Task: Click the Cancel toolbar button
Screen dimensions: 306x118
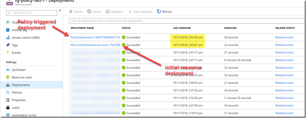Action: (94, 12)
